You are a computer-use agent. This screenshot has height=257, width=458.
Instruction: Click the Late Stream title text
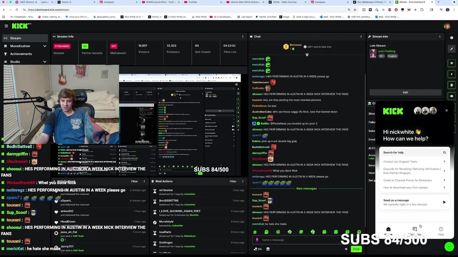(x=377, y=46)
